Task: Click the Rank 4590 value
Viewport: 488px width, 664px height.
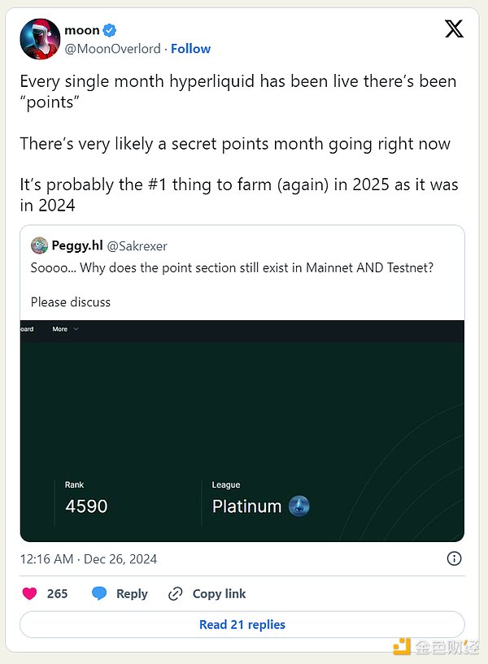Action: click(86, 506)
